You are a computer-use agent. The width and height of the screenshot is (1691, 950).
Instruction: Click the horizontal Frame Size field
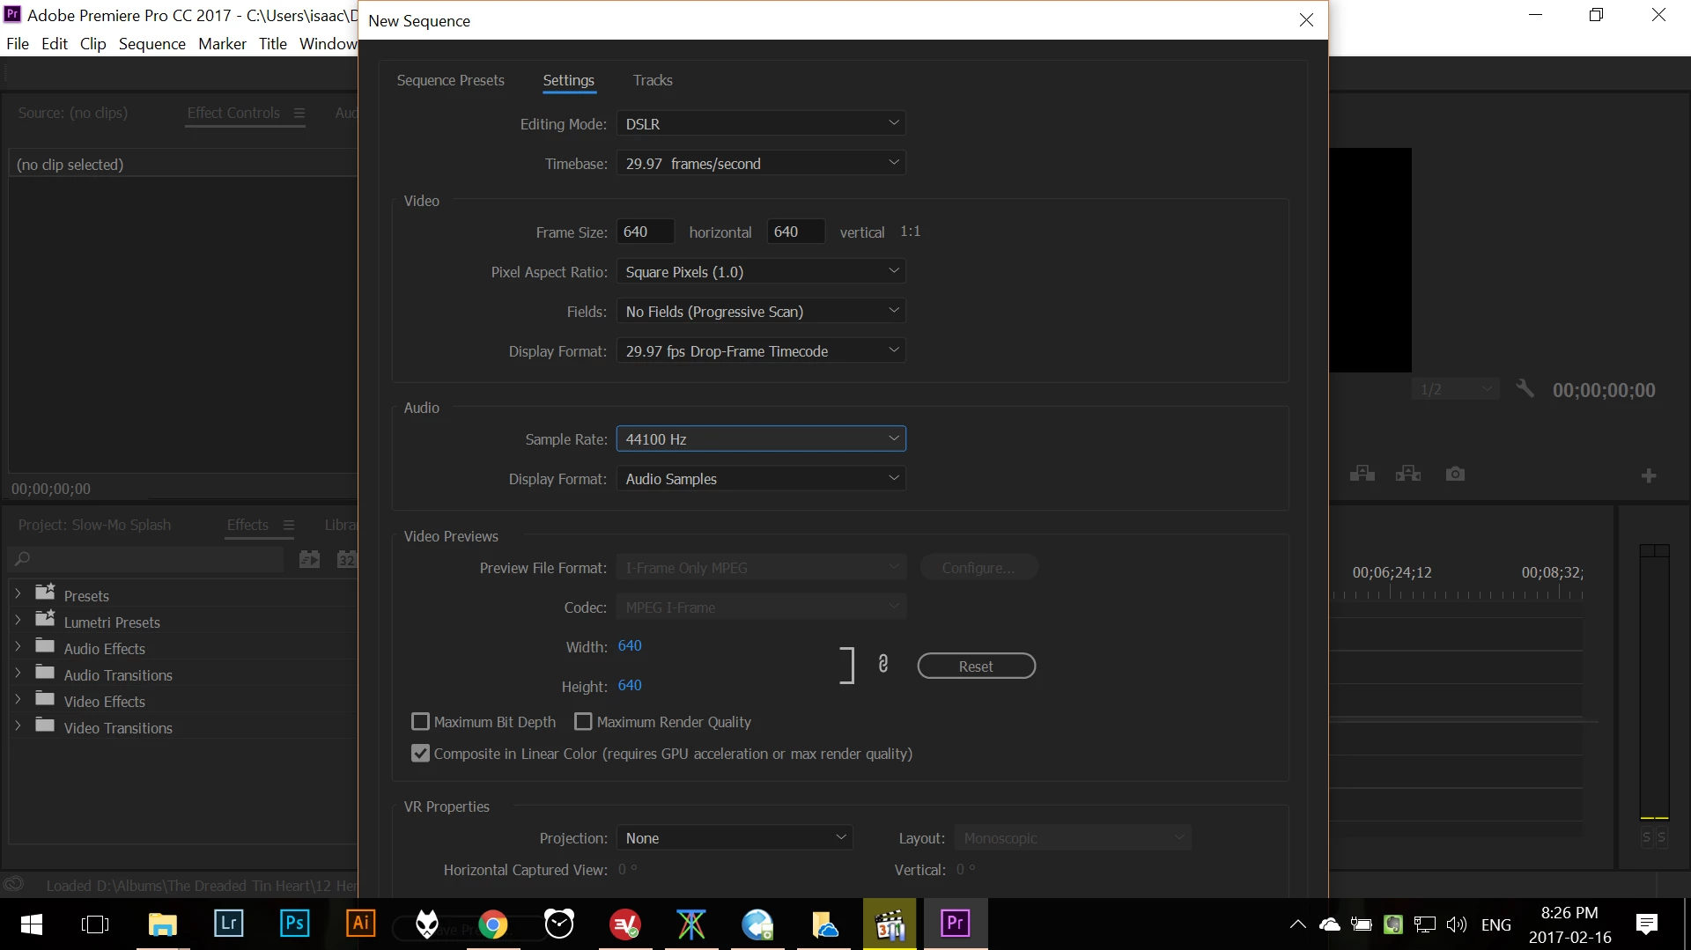(646, 232)
